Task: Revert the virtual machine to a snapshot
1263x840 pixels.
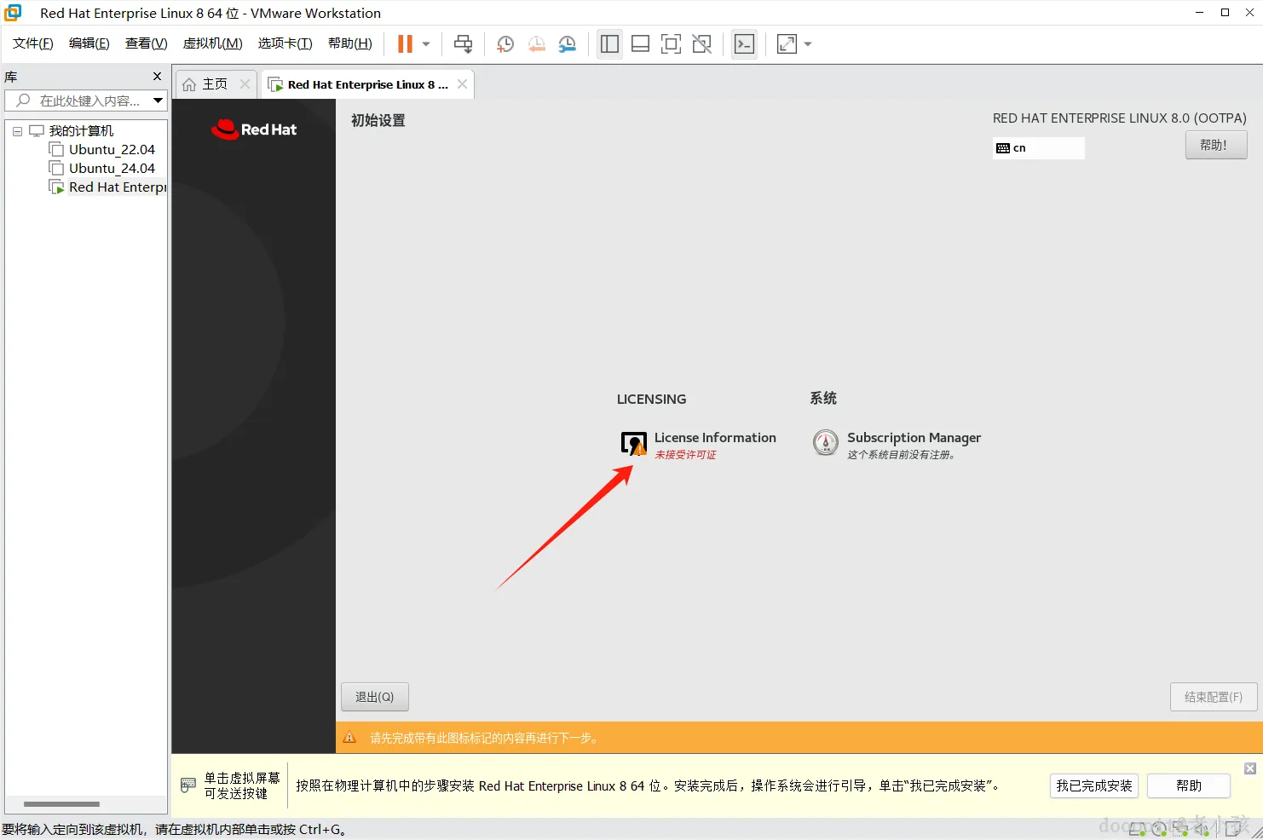Action: pos(536,44)
